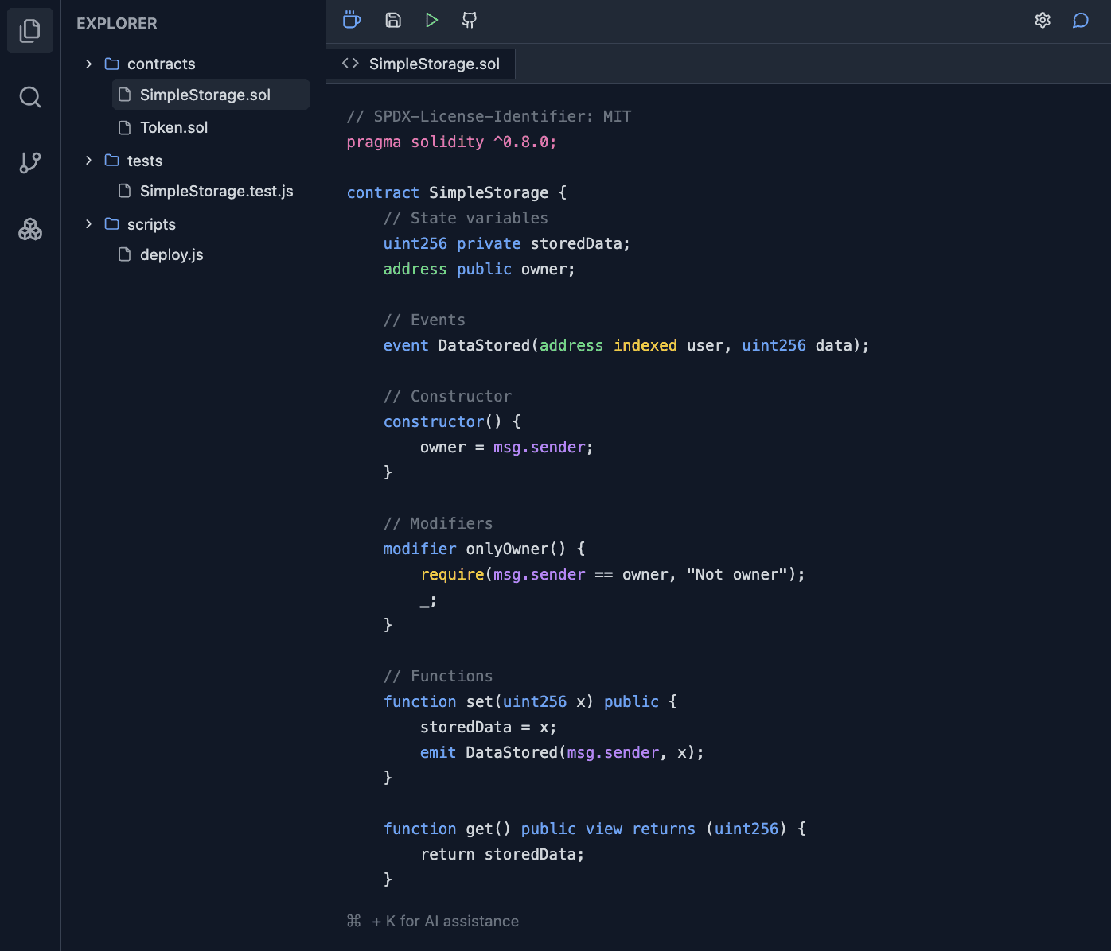Place cursor on pragma solidity line
This screenshot has width=1111, height=951.
pyautogui.click(x=451, y=142)
